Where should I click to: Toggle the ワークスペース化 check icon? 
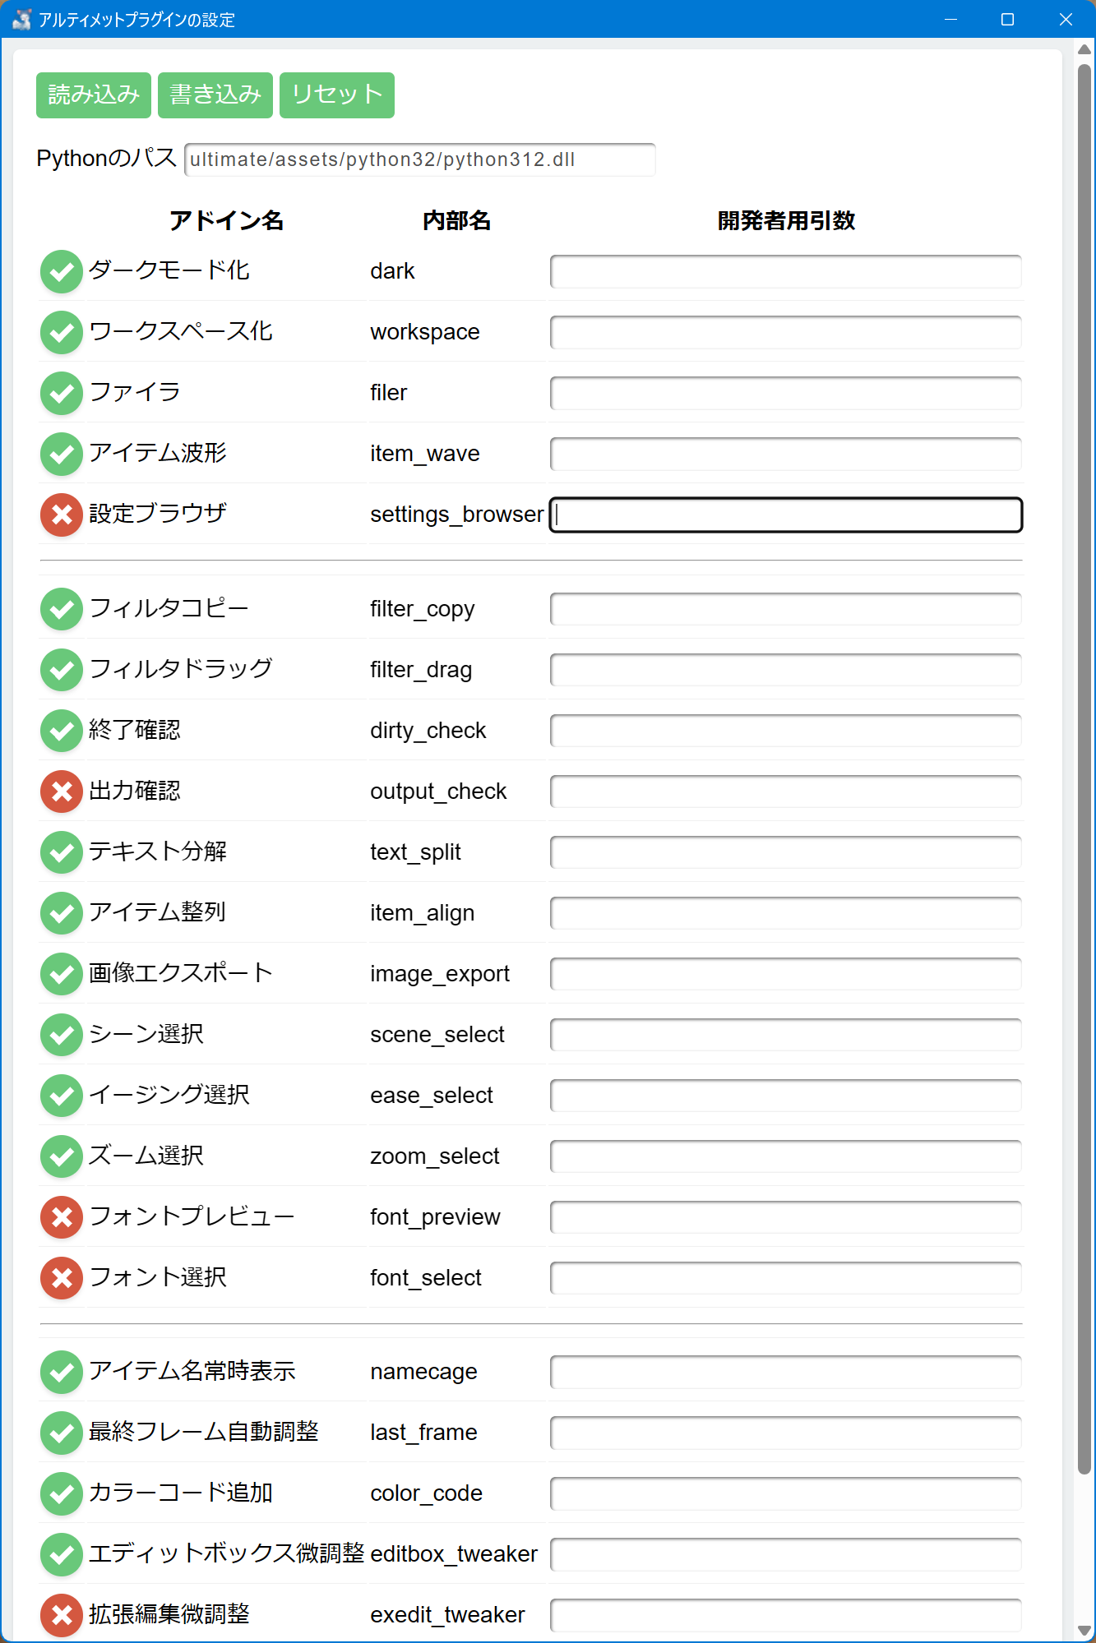[x=62, y=332]
